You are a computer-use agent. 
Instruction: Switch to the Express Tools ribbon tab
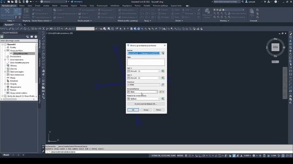pyautogui.click(x=176, y=6)
